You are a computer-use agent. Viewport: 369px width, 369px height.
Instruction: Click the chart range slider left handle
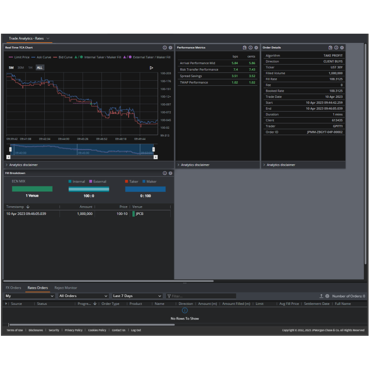coord(11,149)
